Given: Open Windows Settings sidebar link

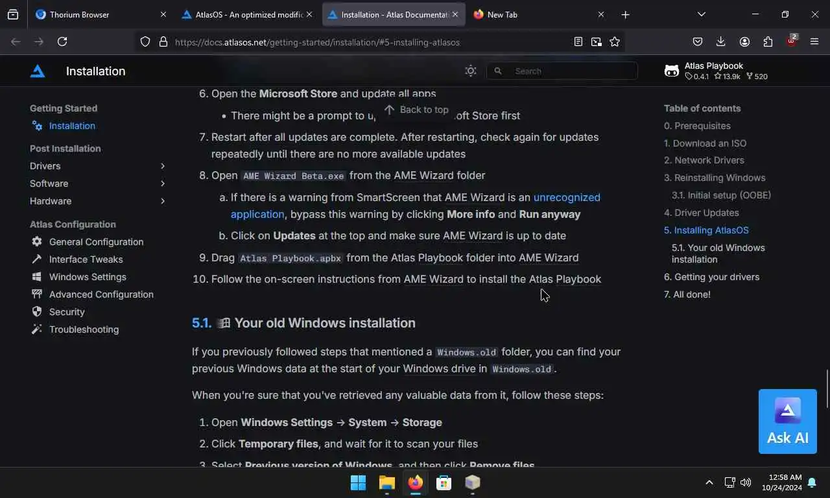Looking at the screenshot, I should [x=88, y=277].
